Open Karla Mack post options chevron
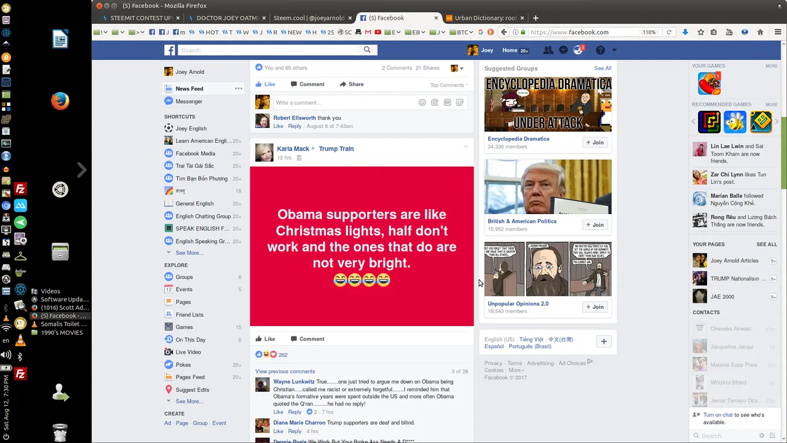787x443 pixels. pos(465,146)
